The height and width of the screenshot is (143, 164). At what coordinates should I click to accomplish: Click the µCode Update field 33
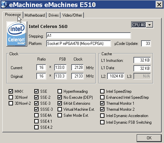(x=146, y=44)
